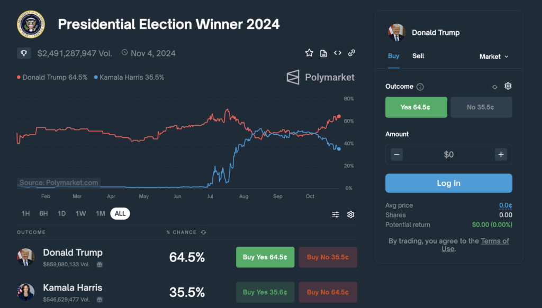Click the outcome info icon
Screen dimensions: 542x308
(420, 87)
